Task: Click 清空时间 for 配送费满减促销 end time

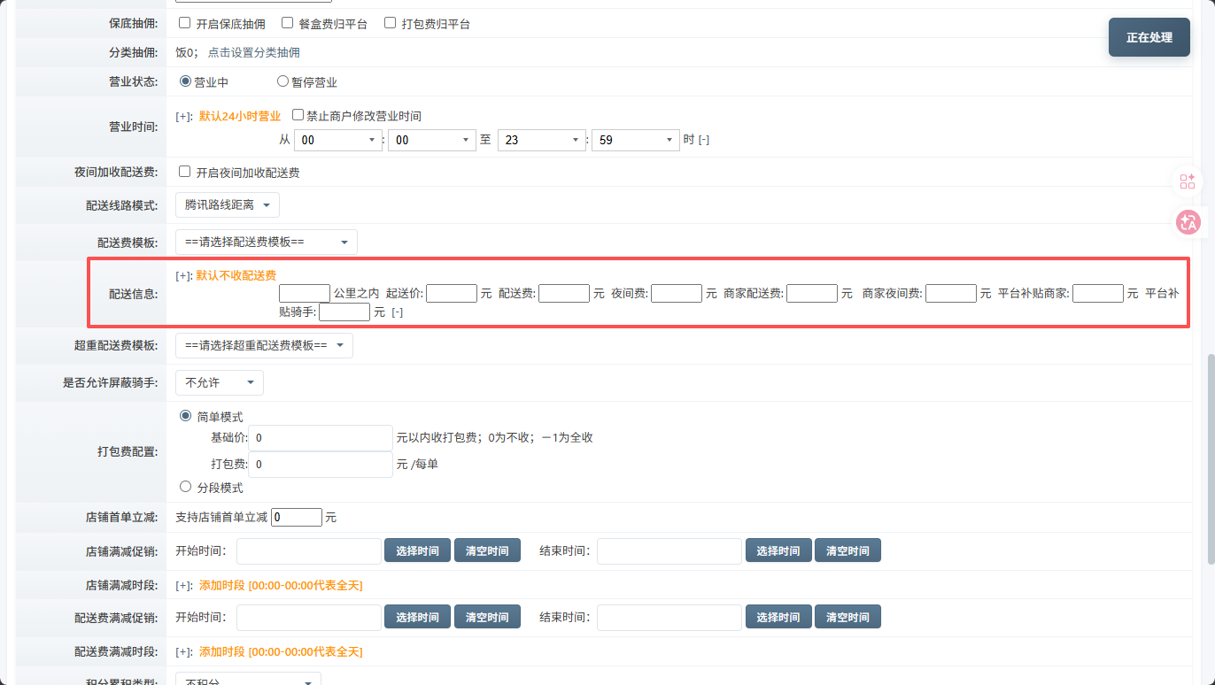Action: pyautogui.click(x=847, y=617)
